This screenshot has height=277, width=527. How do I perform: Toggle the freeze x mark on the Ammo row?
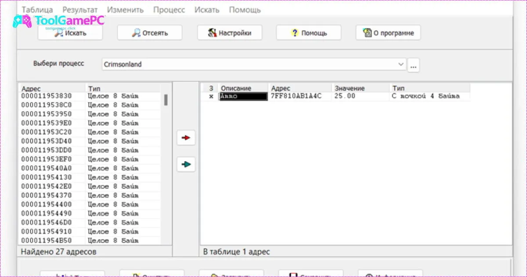[x=211, y=96]
